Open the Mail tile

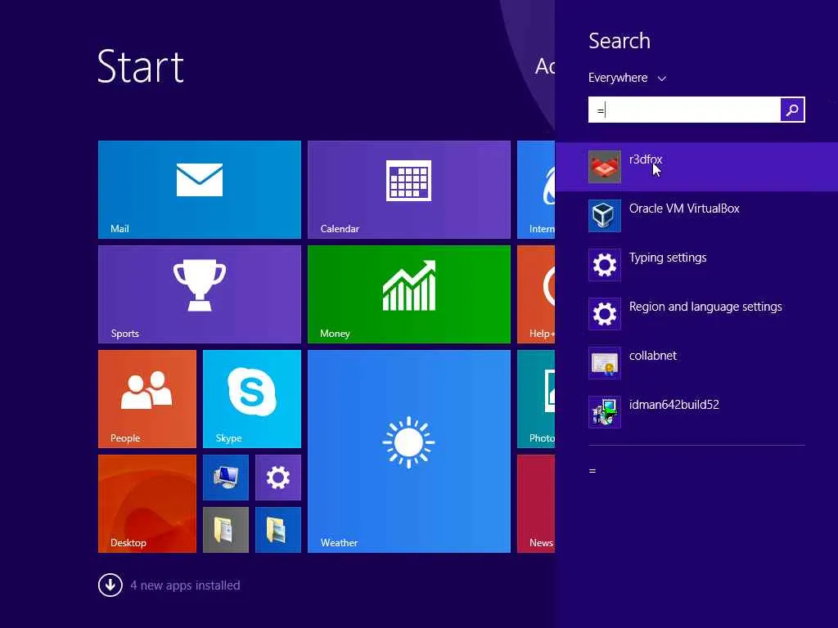(200, 190)
